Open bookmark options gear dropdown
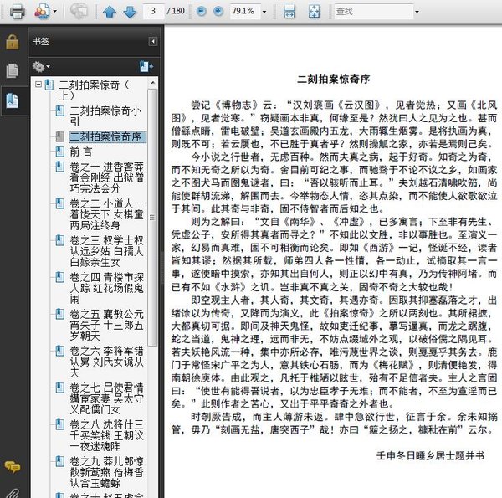 pyautogui.click(x=40, y=66)
